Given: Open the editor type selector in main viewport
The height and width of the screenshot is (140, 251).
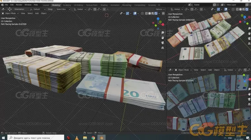Looking at the screenshot, I should coord(3,9).
